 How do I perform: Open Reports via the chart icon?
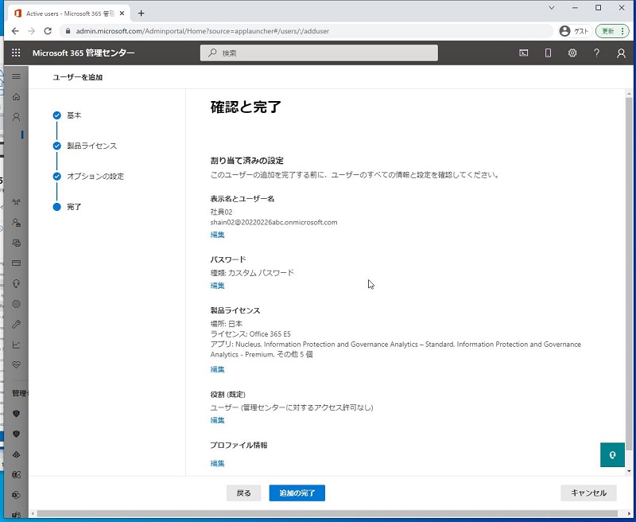[x=16, y=345]
